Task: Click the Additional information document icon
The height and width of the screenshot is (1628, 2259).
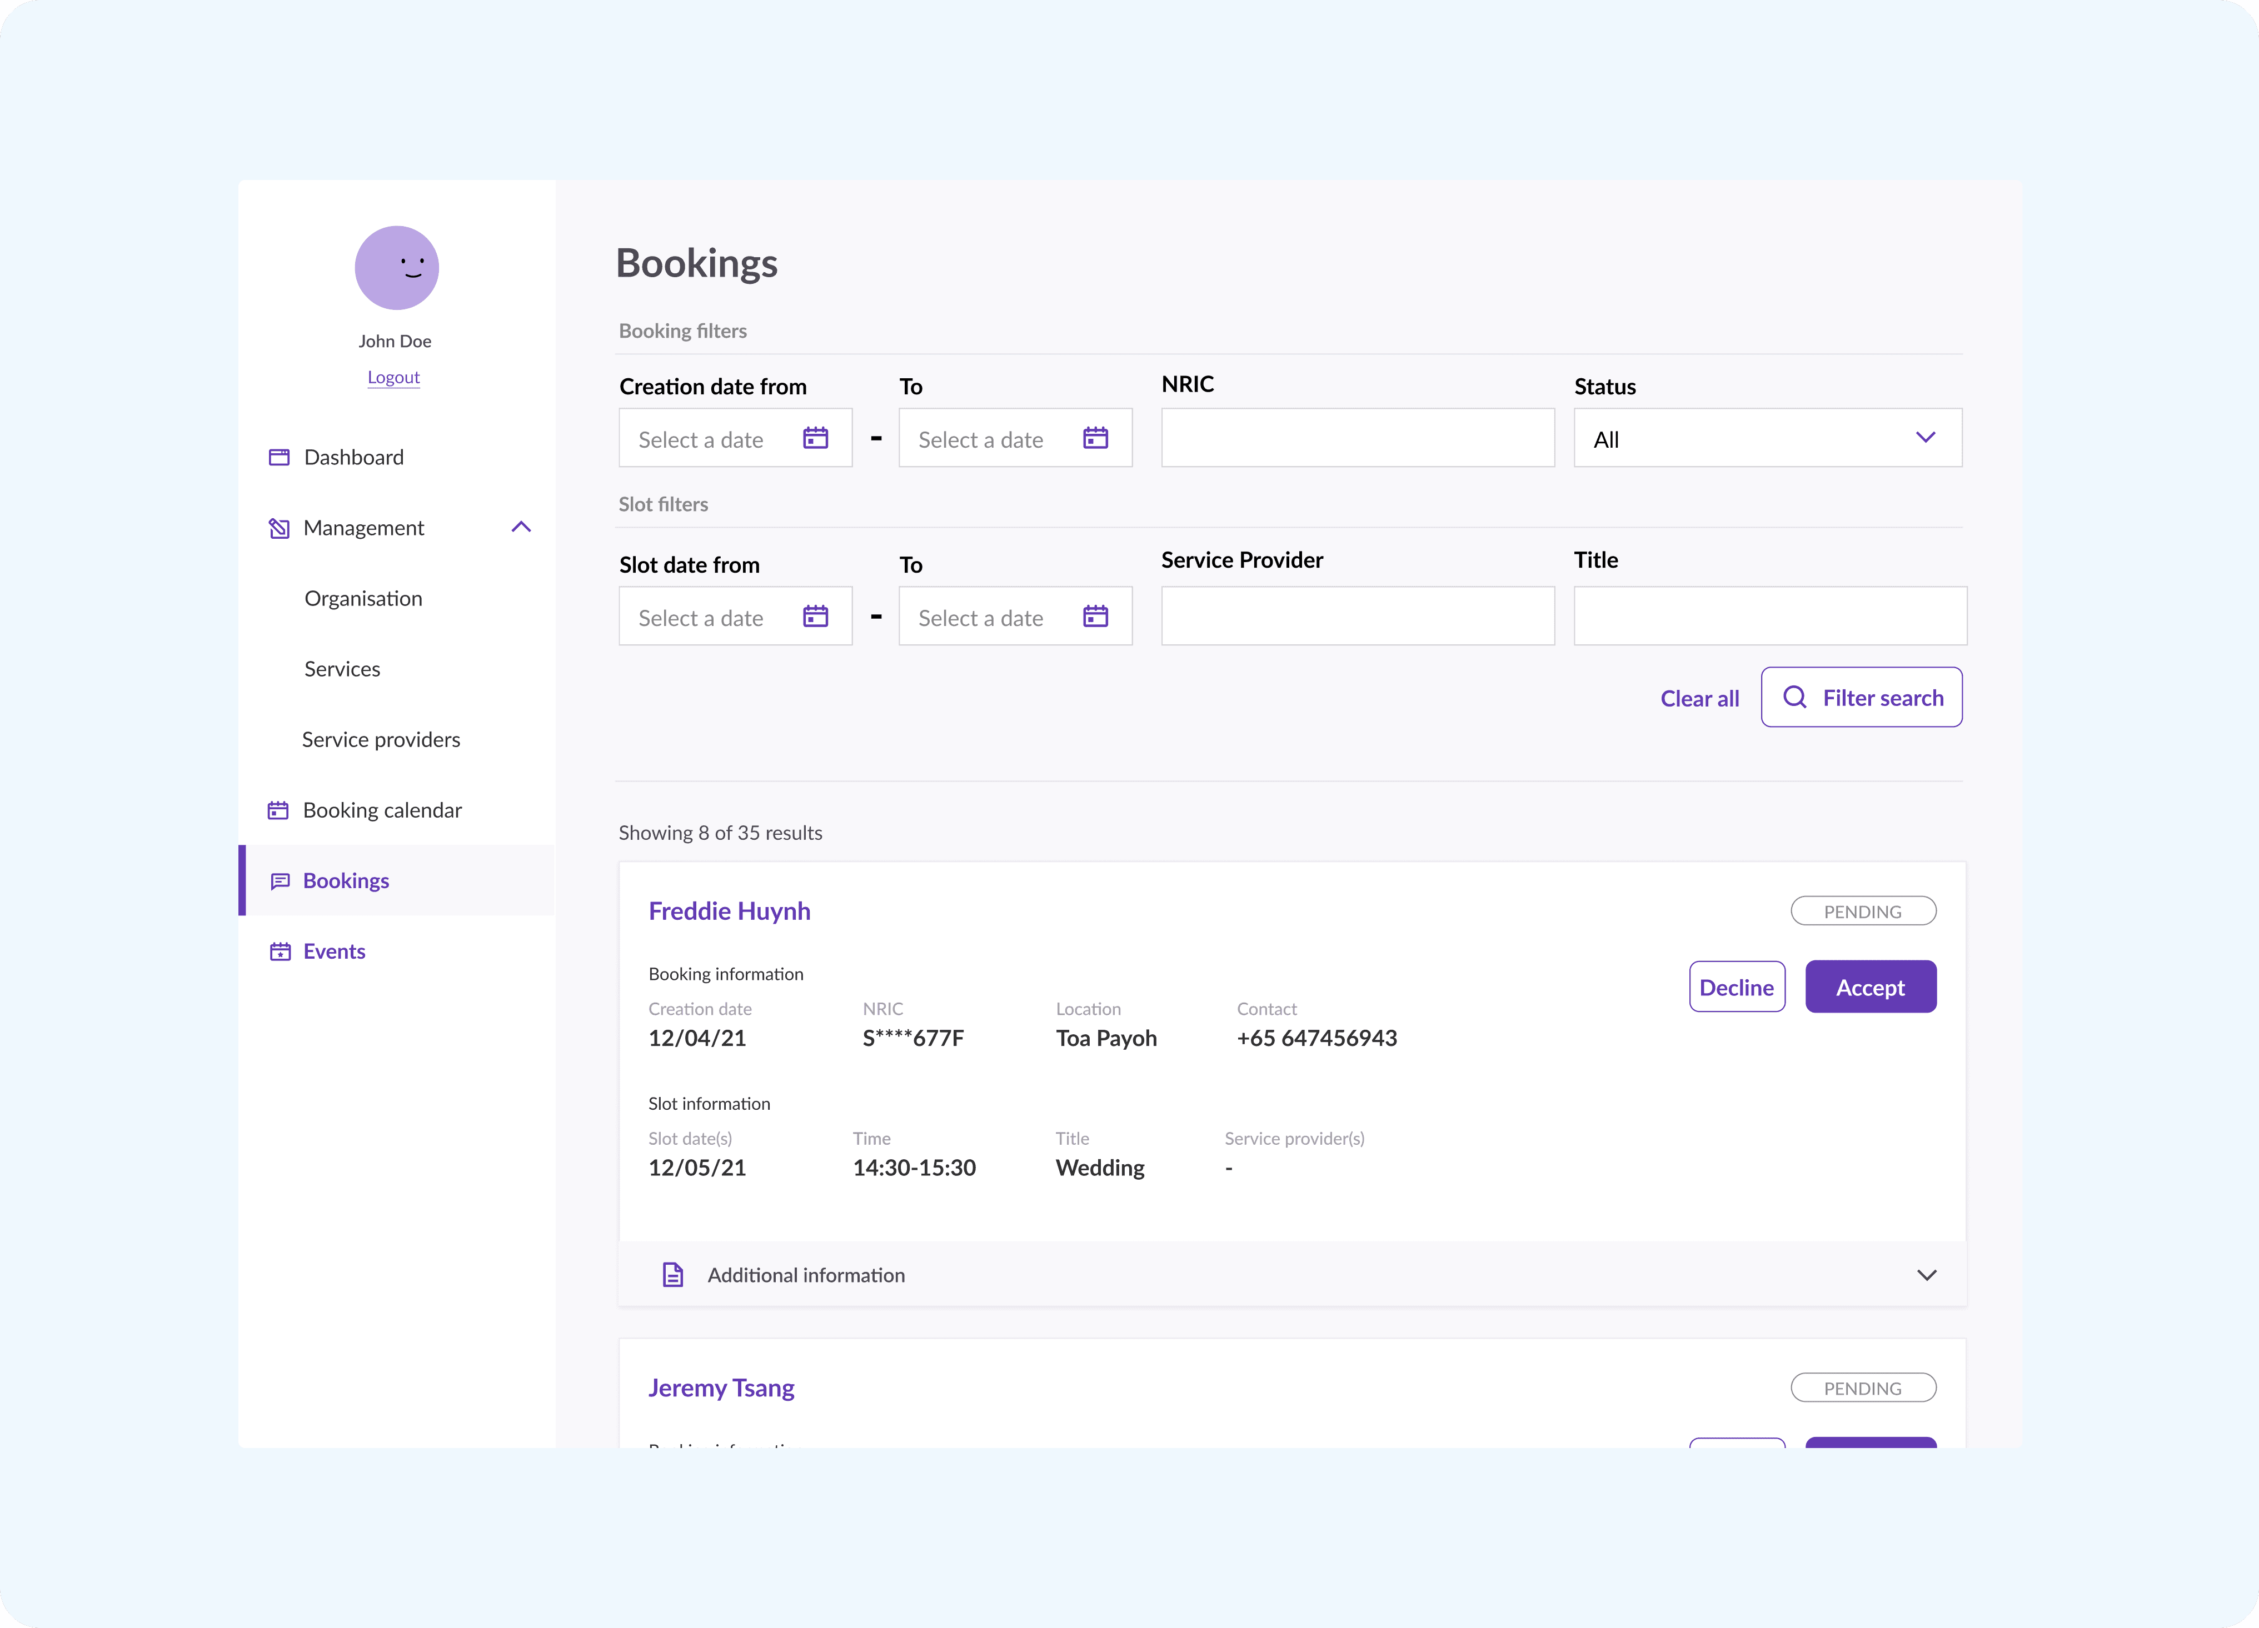Action: 674,1275
